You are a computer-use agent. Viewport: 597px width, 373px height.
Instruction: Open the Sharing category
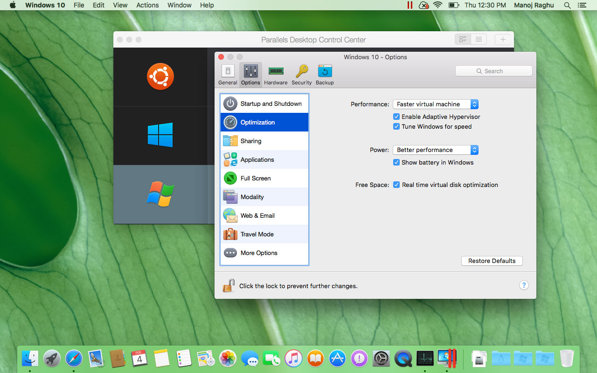click(x=264, y=141)
